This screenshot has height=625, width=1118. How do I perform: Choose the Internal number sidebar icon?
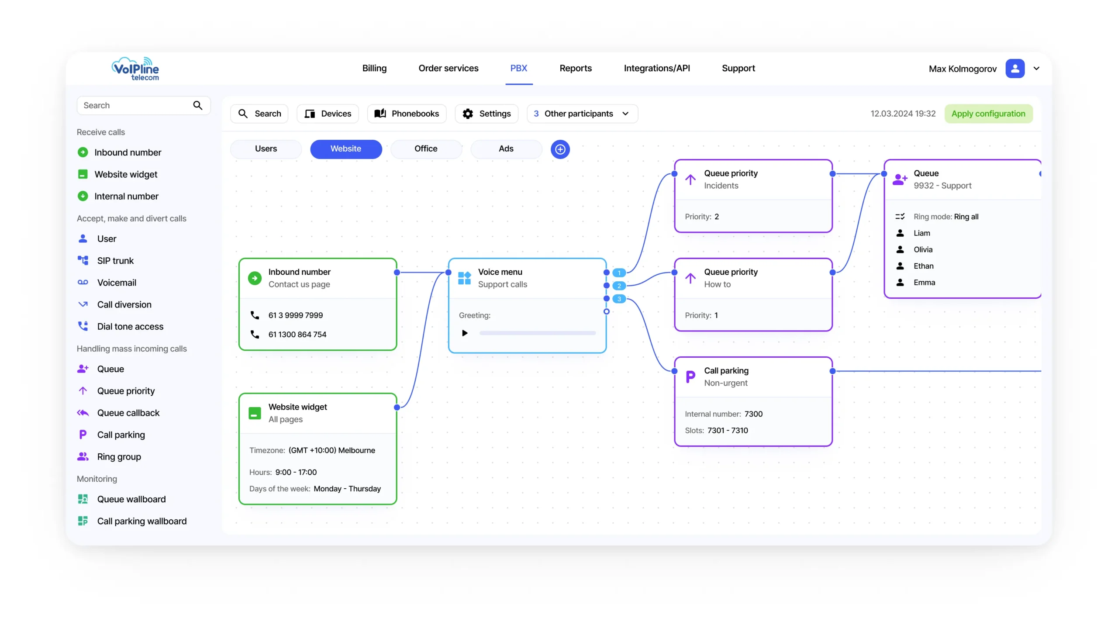point(83,196)
